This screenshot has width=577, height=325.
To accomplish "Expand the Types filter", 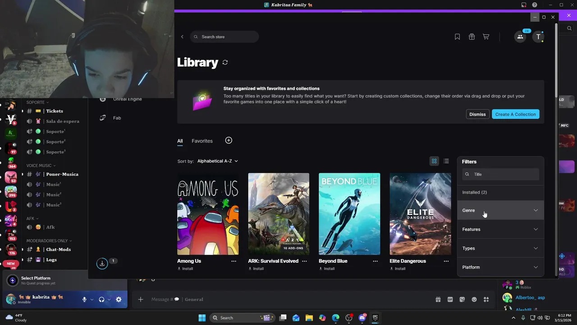I will click(x=500, y=248).
